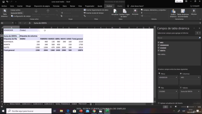Toggle the CIUDAD field checkbox
This screenshot has height=114, width=202.
pos(158,48)
